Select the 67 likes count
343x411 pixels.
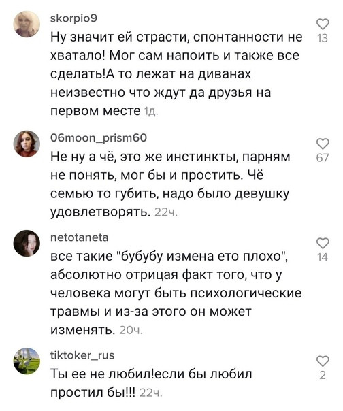point(323,158)
